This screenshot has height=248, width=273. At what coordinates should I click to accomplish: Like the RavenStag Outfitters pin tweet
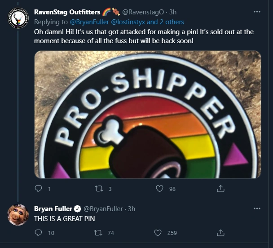159,189
